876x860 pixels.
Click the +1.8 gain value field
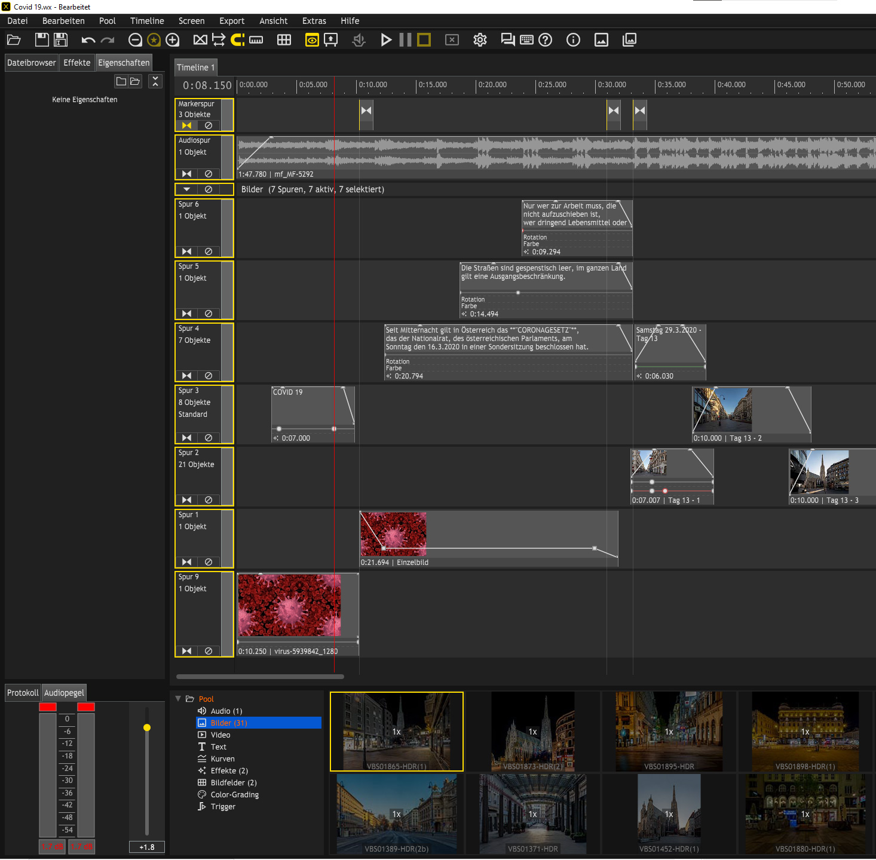pyautogui.click(x=147, y=847)
